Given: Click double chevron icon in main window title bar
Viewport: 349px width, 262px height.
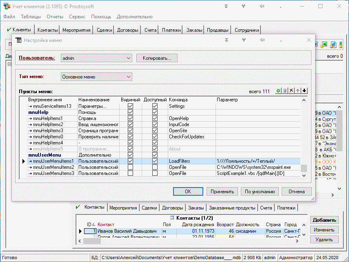Looking at the screenshot, I should point(226,7).
